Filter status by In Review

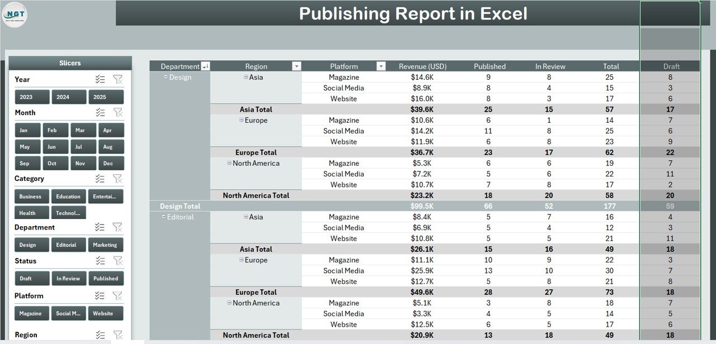click(x=69, y=278)
